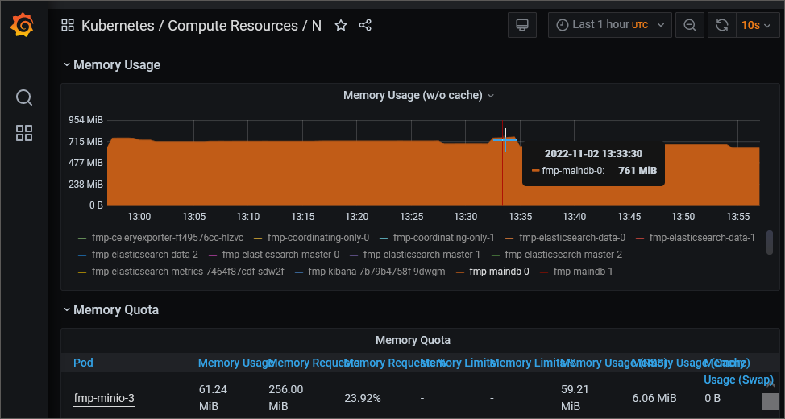This screenshot has width=785, height=419.
Task: Open the dashboard search icon in sidebar
Action: coord(24,97)
